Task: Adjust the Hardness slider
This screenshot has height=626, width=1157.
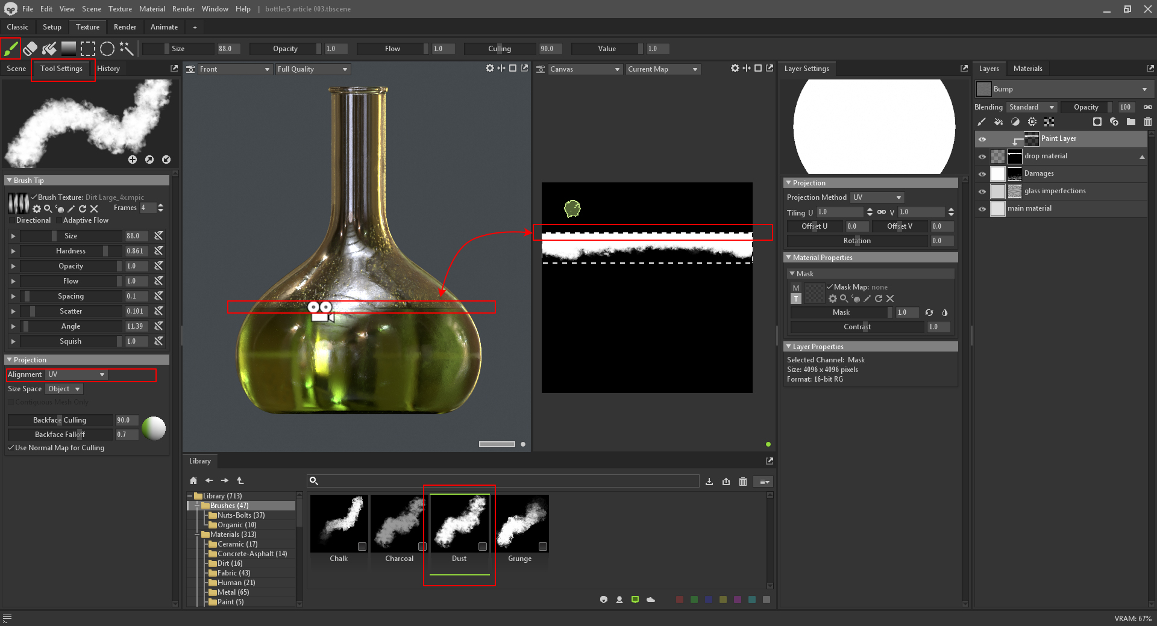Action: pyautogui.click(x=71, y=251)
